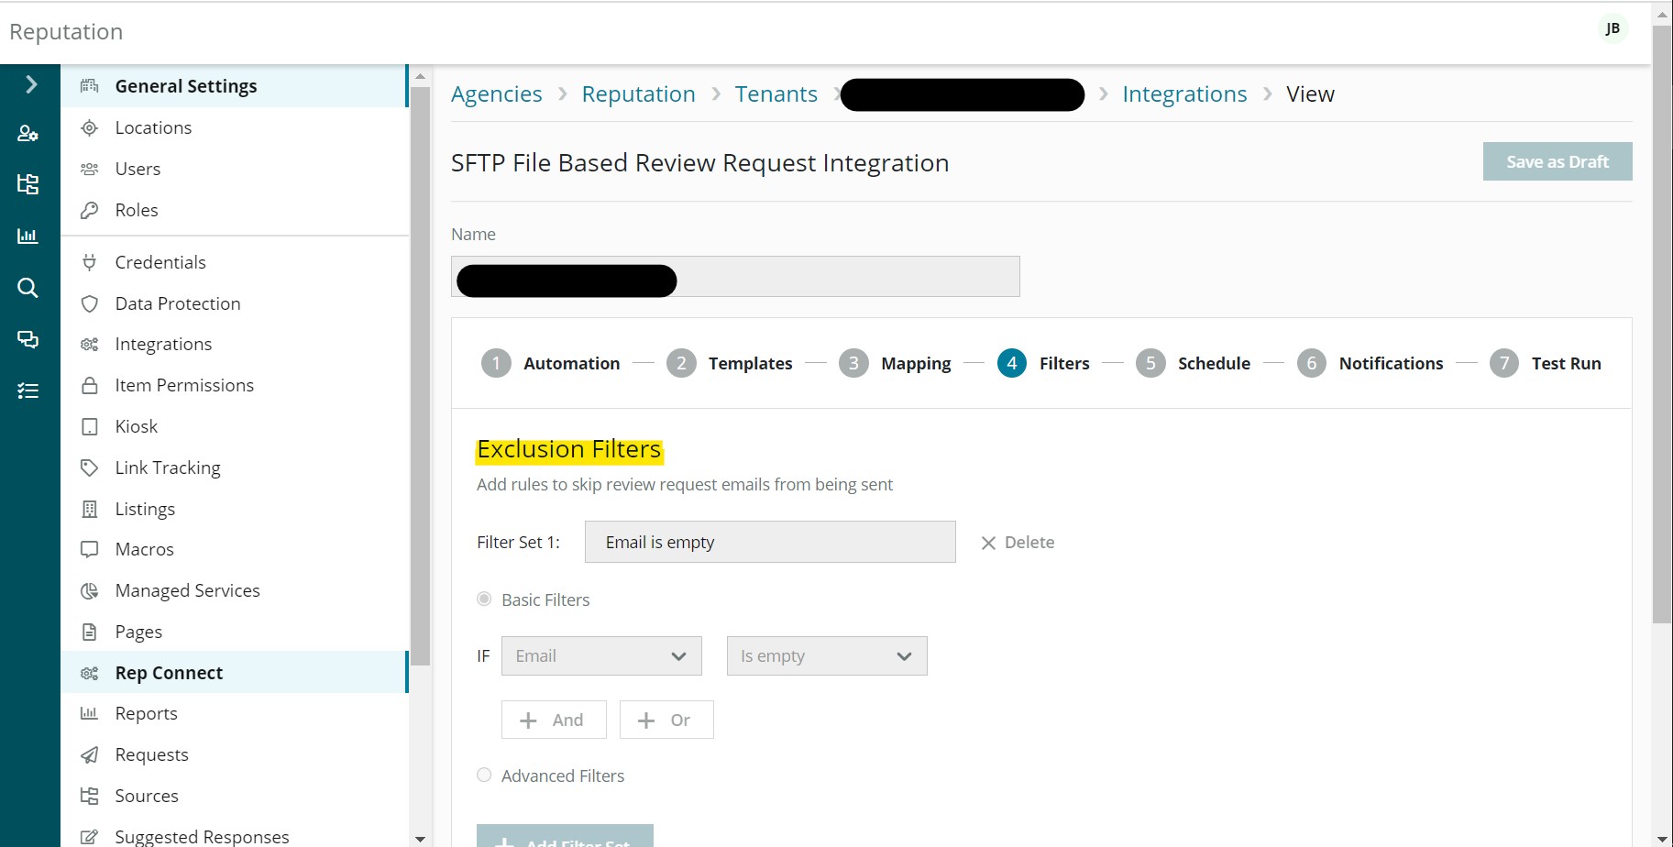Go to the Schedule step

[1193, 363]
